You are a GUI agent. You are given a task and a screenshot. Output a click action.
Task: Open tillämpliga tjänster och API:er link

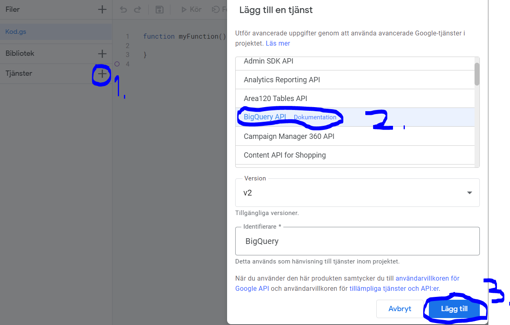395,288
